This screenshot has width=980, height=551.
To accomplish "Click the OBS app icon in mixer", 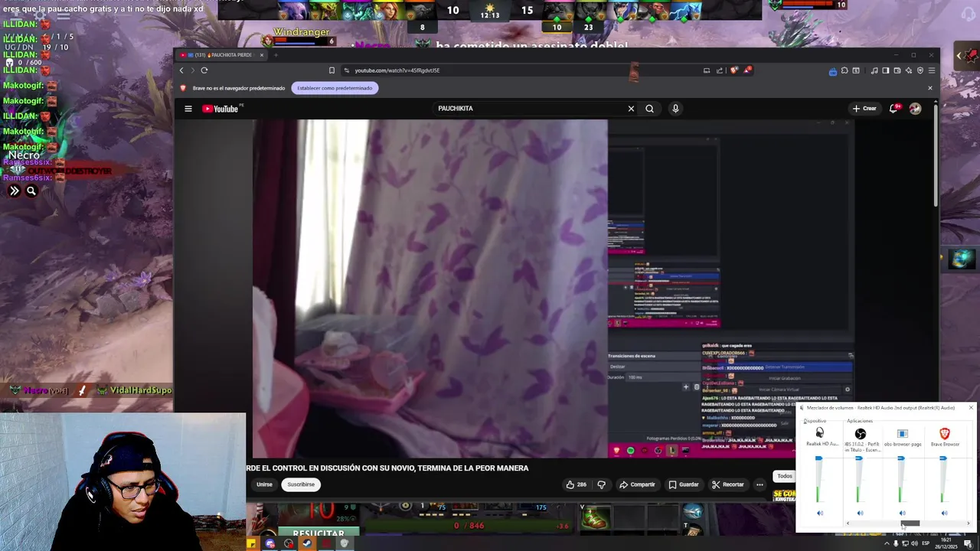I will tap(861, 434).
